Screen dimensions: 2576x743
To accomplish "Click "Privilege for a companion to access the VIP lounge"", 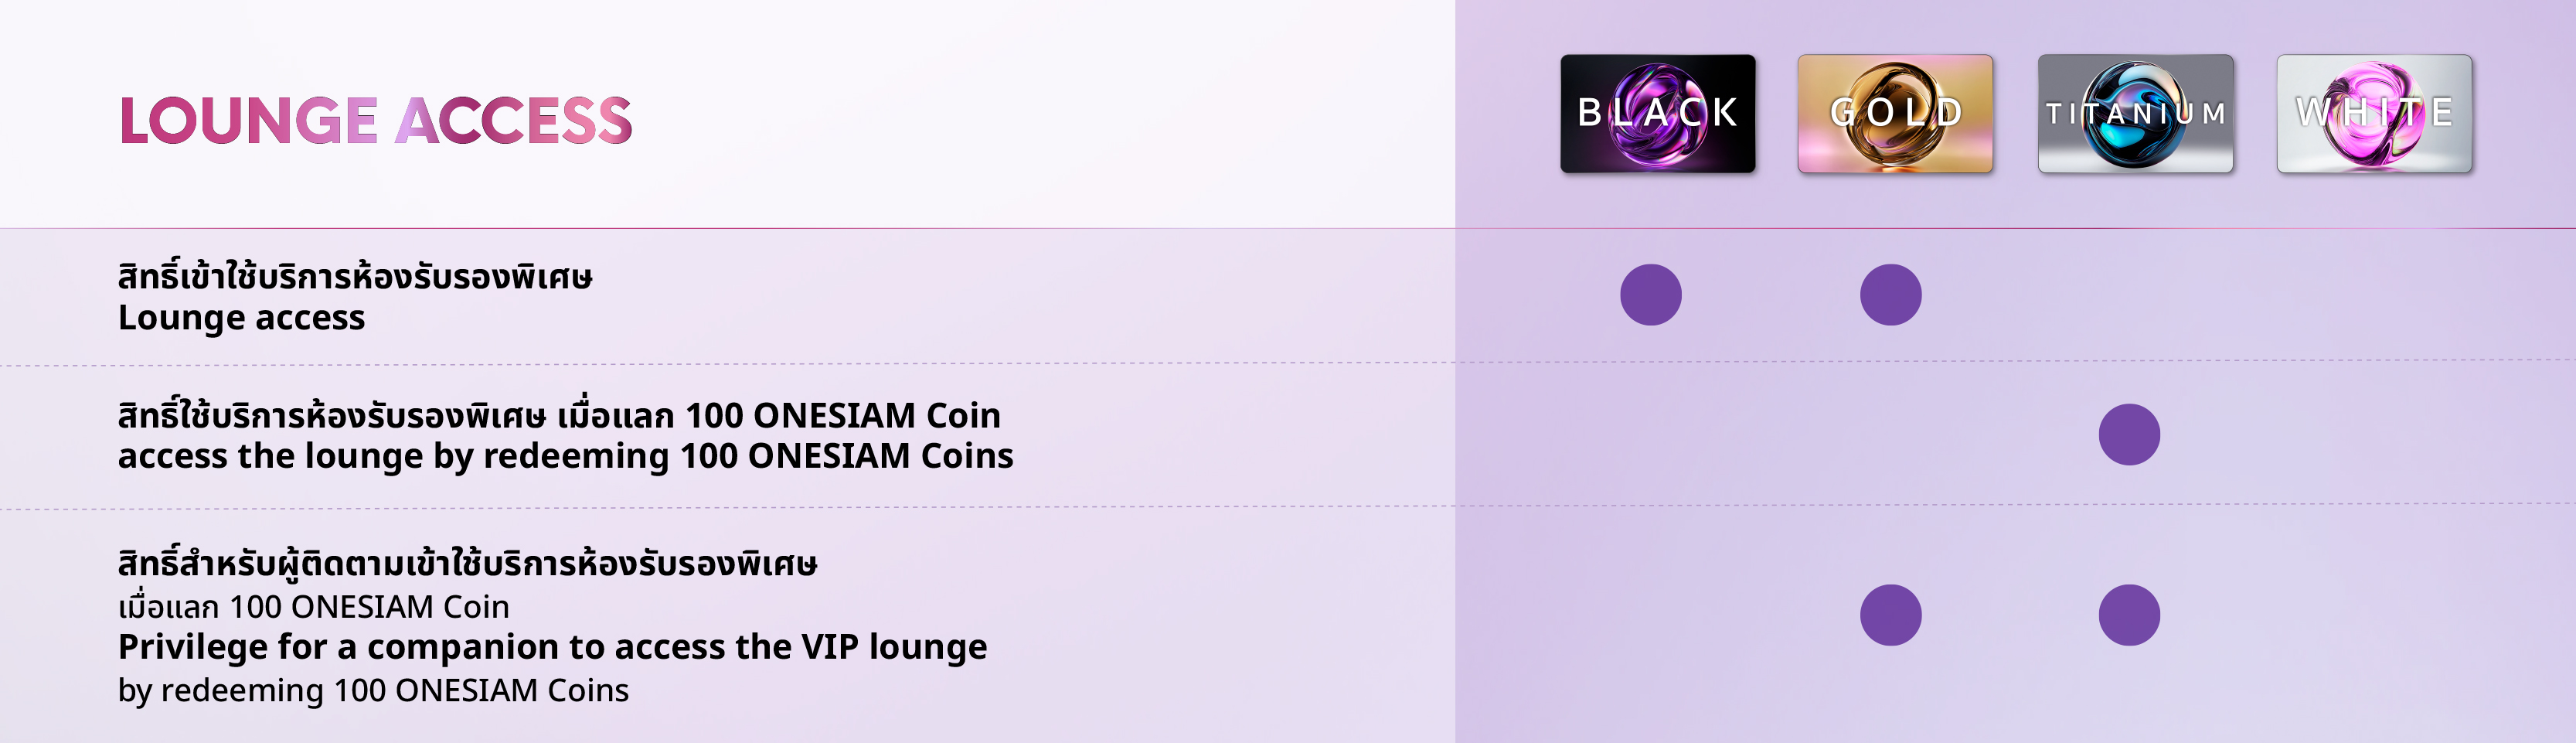I will click(552, 647).
